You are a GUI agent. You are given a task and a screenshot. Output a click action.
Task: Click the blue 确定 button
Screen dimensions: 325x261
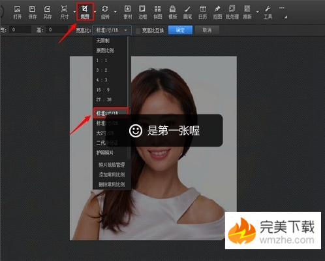(180, 30)
